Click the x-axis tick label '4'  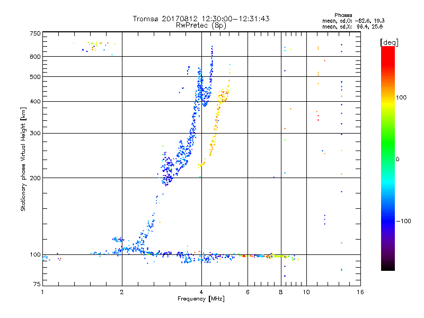tap(201, 292)
